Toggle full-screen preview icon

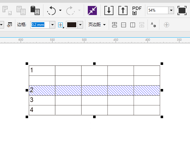tap(182, 10)
